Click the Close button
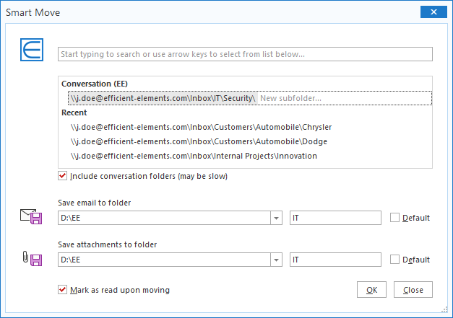Screen dimensions: 453x318 [413, 289]
